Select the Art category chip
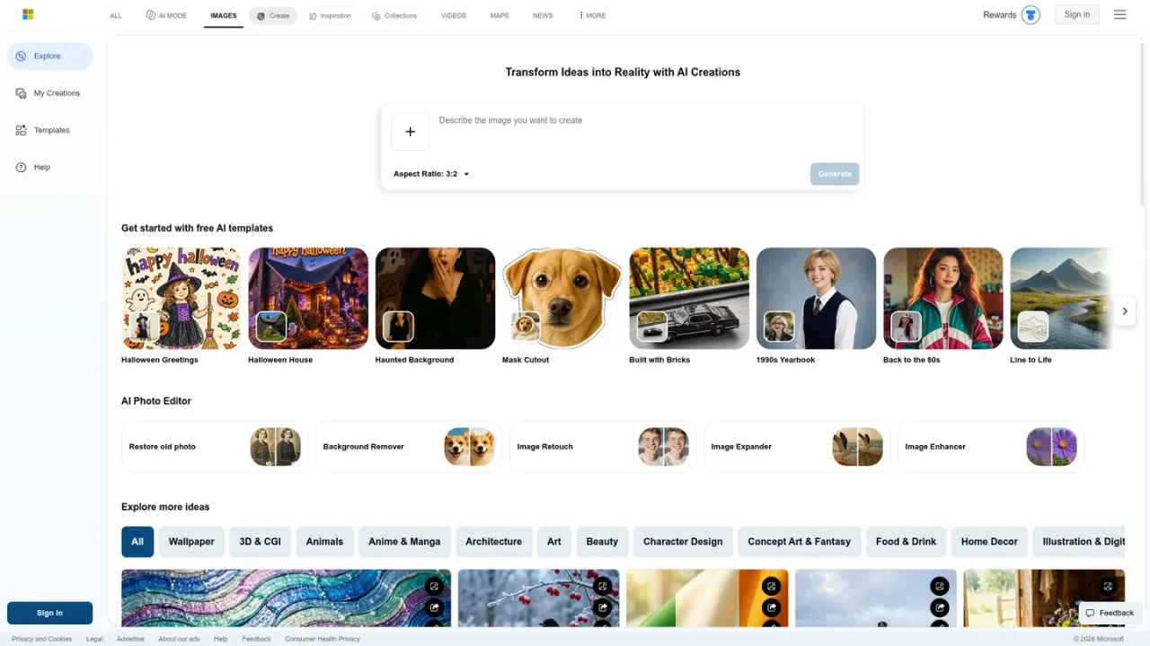1150x646 pixels. click(x=554, y=542)
